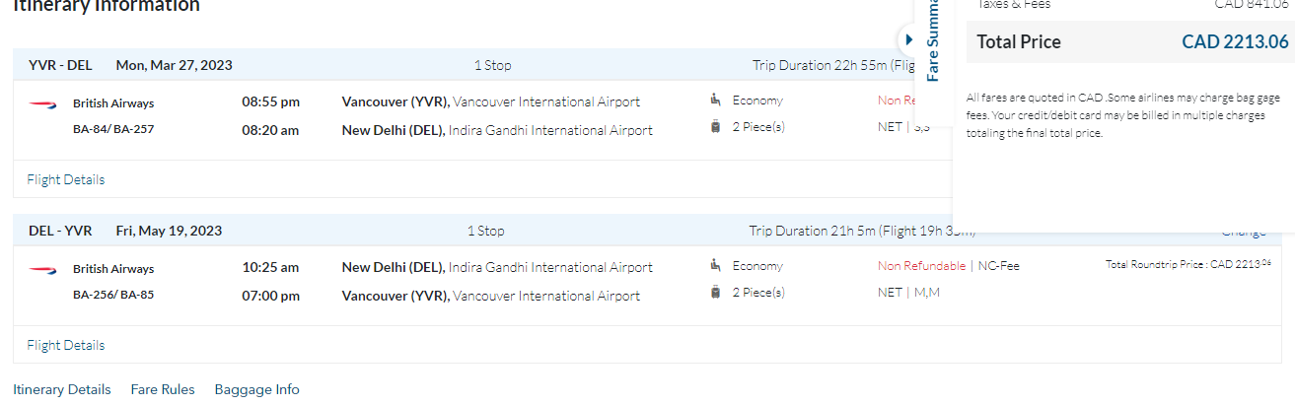The width and height of the screenshot is (1295, 405).
Task: Click the 1 Stop label on return flight
Action: 485,231
